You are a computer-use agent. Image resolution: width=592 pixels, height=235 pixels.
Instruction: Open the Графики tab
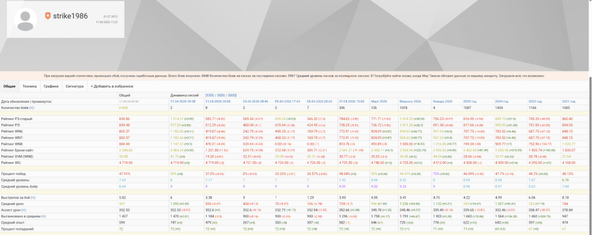coord(51,86)
